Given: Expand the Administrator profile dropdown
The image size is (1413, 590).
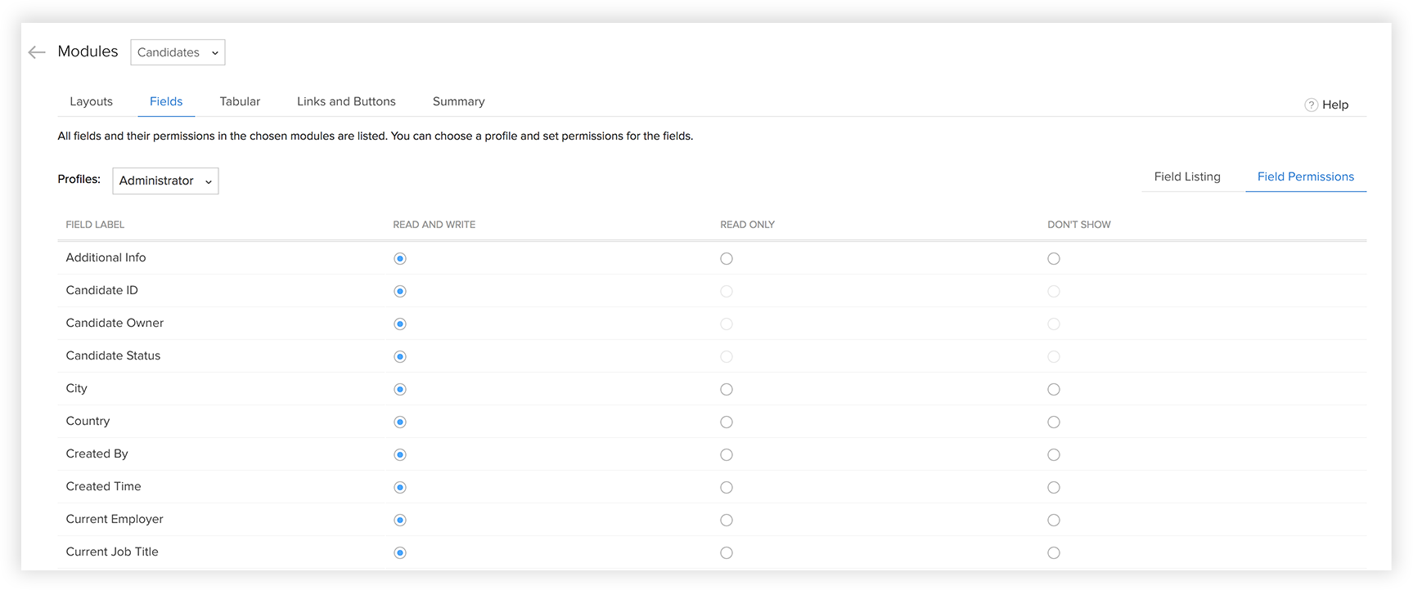Looking at the screenshot, I should [165, 181].
